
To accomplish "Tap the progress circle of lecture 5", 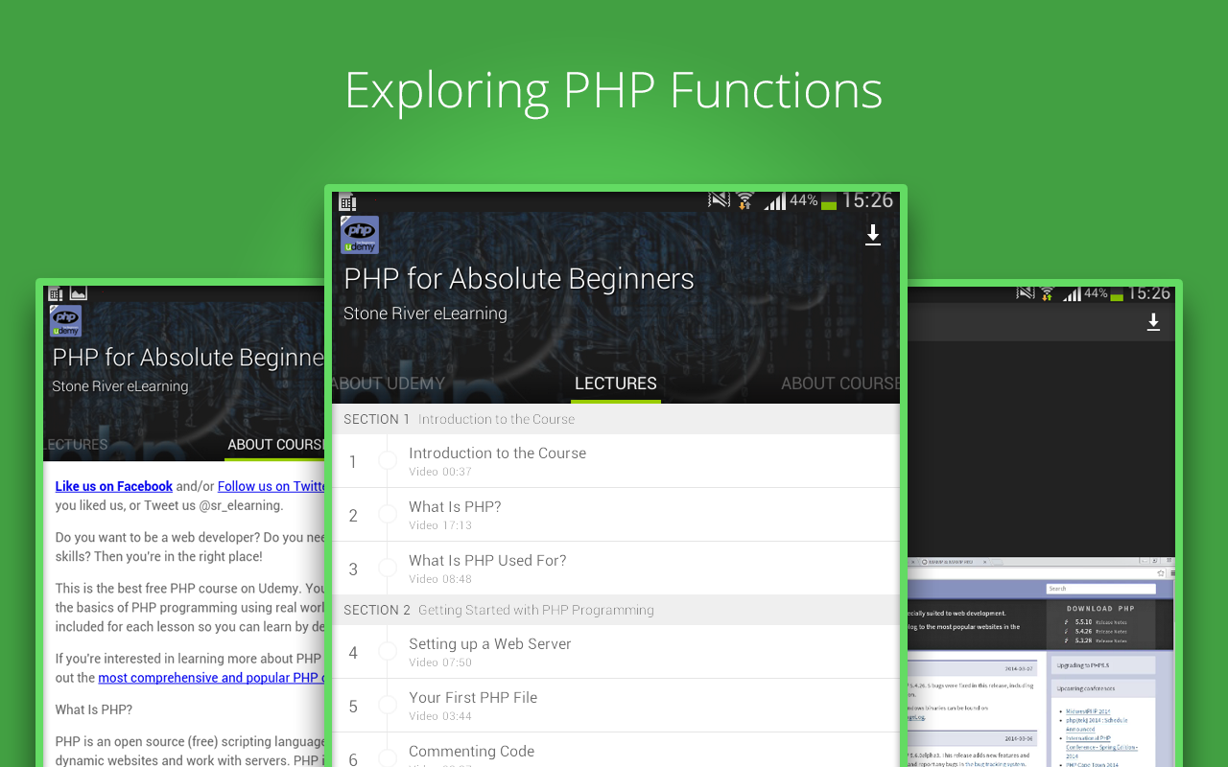I will click(388, 706).
